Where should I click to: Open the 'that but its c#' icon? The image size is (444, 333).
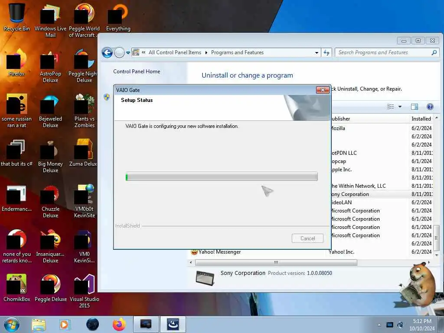[17, 153]
